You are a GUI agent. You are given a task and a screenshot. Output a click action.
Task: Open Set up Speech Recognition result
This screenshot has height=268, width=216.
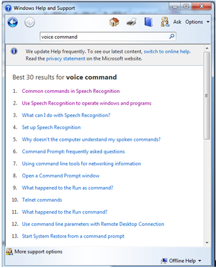[51, 127]
